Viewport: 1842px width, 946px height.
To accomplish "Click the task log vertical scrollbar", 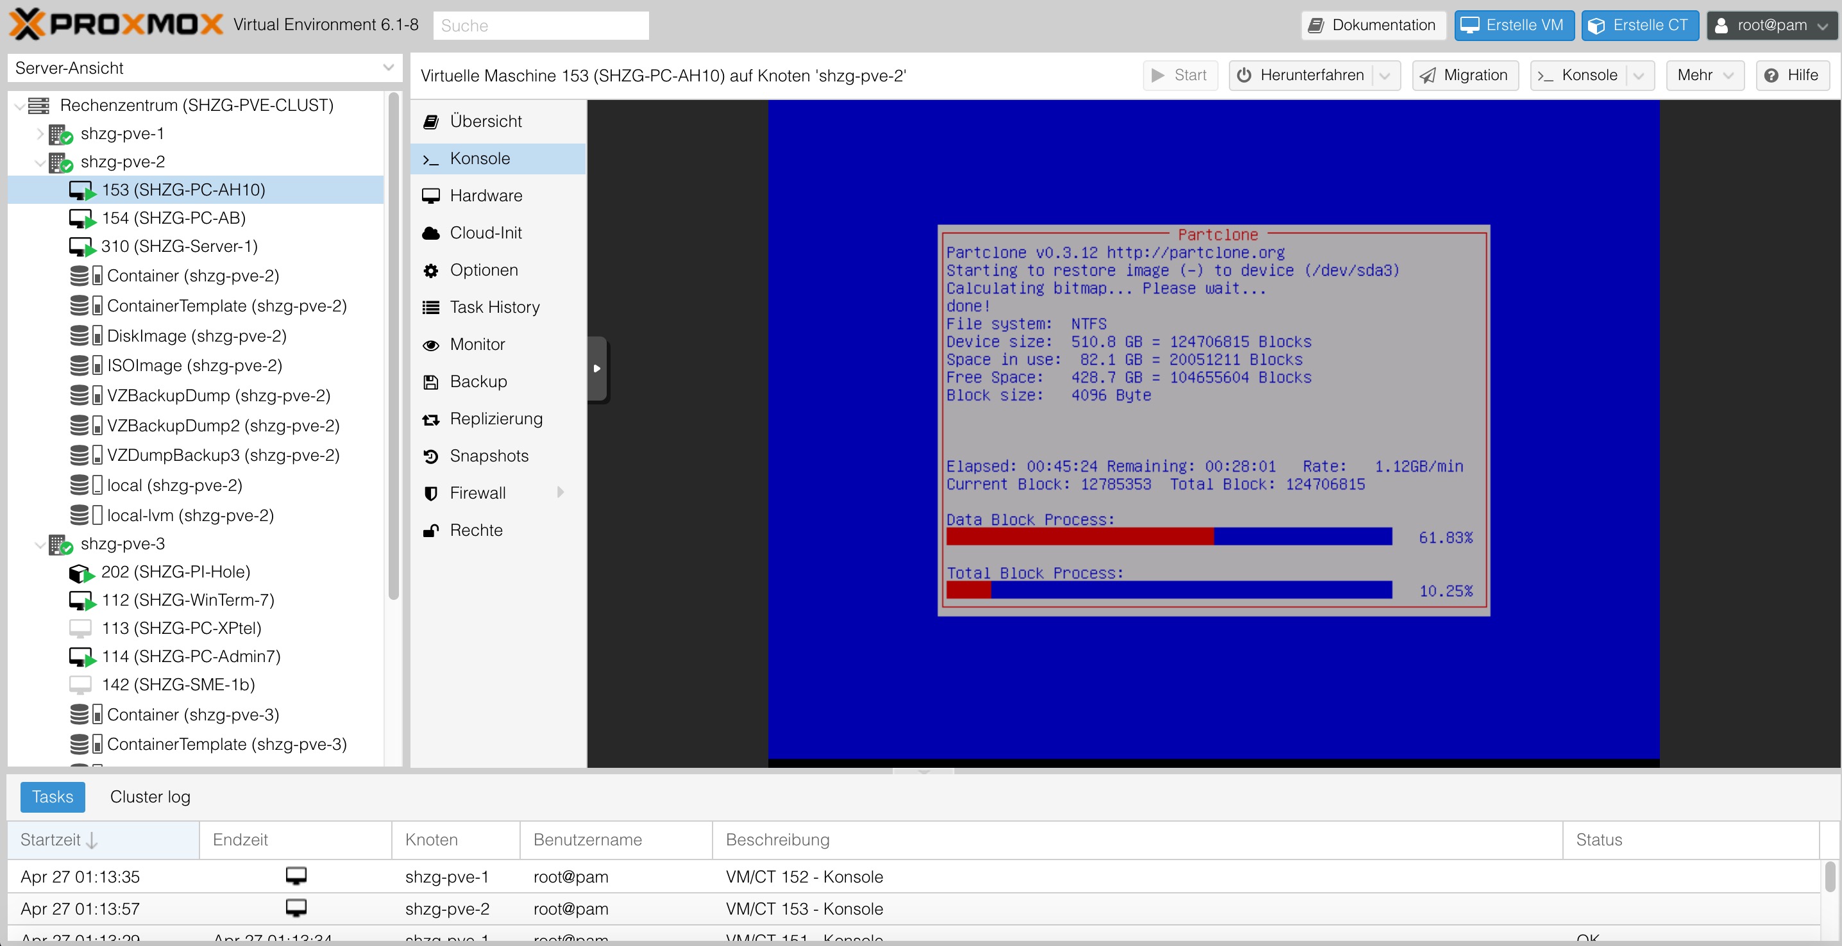I will (1830, 877).
